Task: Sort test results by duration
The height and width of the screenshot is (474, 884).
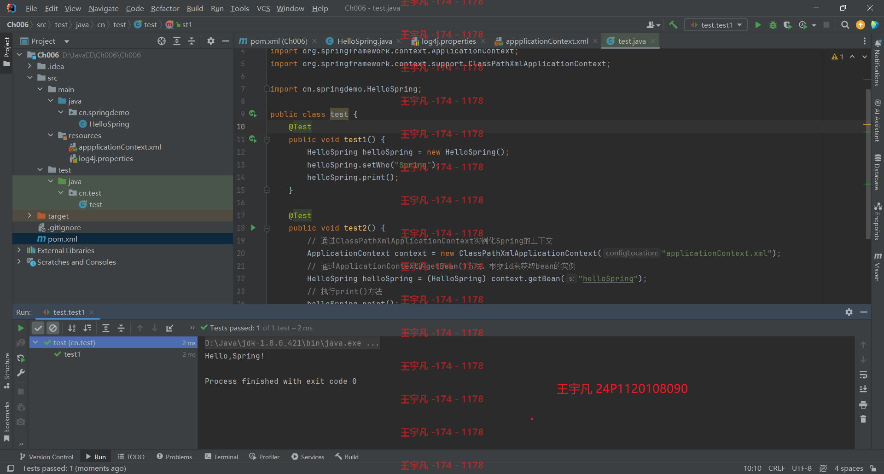Action: (87, 328)
